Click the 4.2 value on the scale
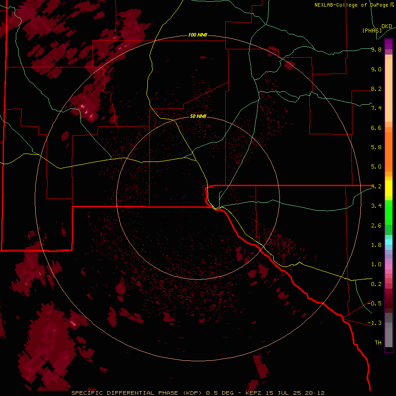 click(x=376, y=187)
